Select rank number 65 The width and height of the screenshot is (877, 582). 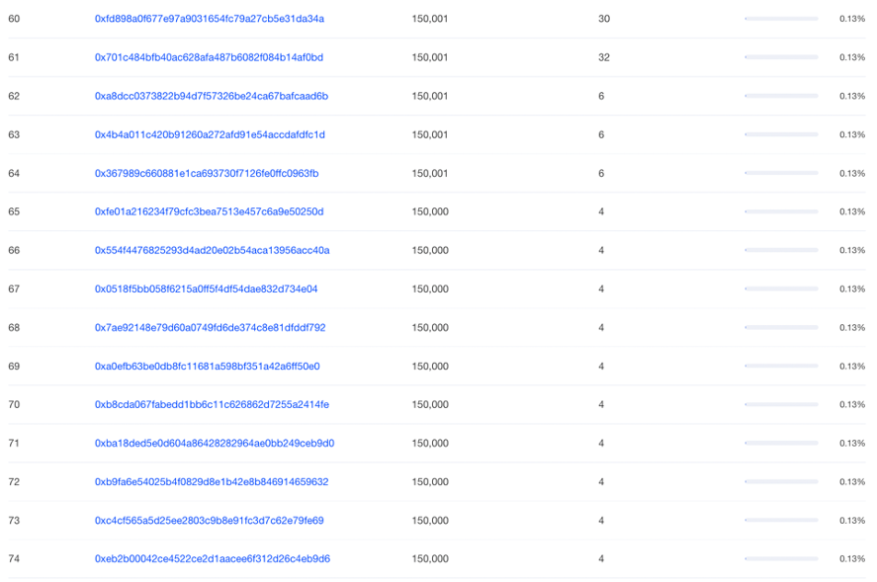click(14, 211)
